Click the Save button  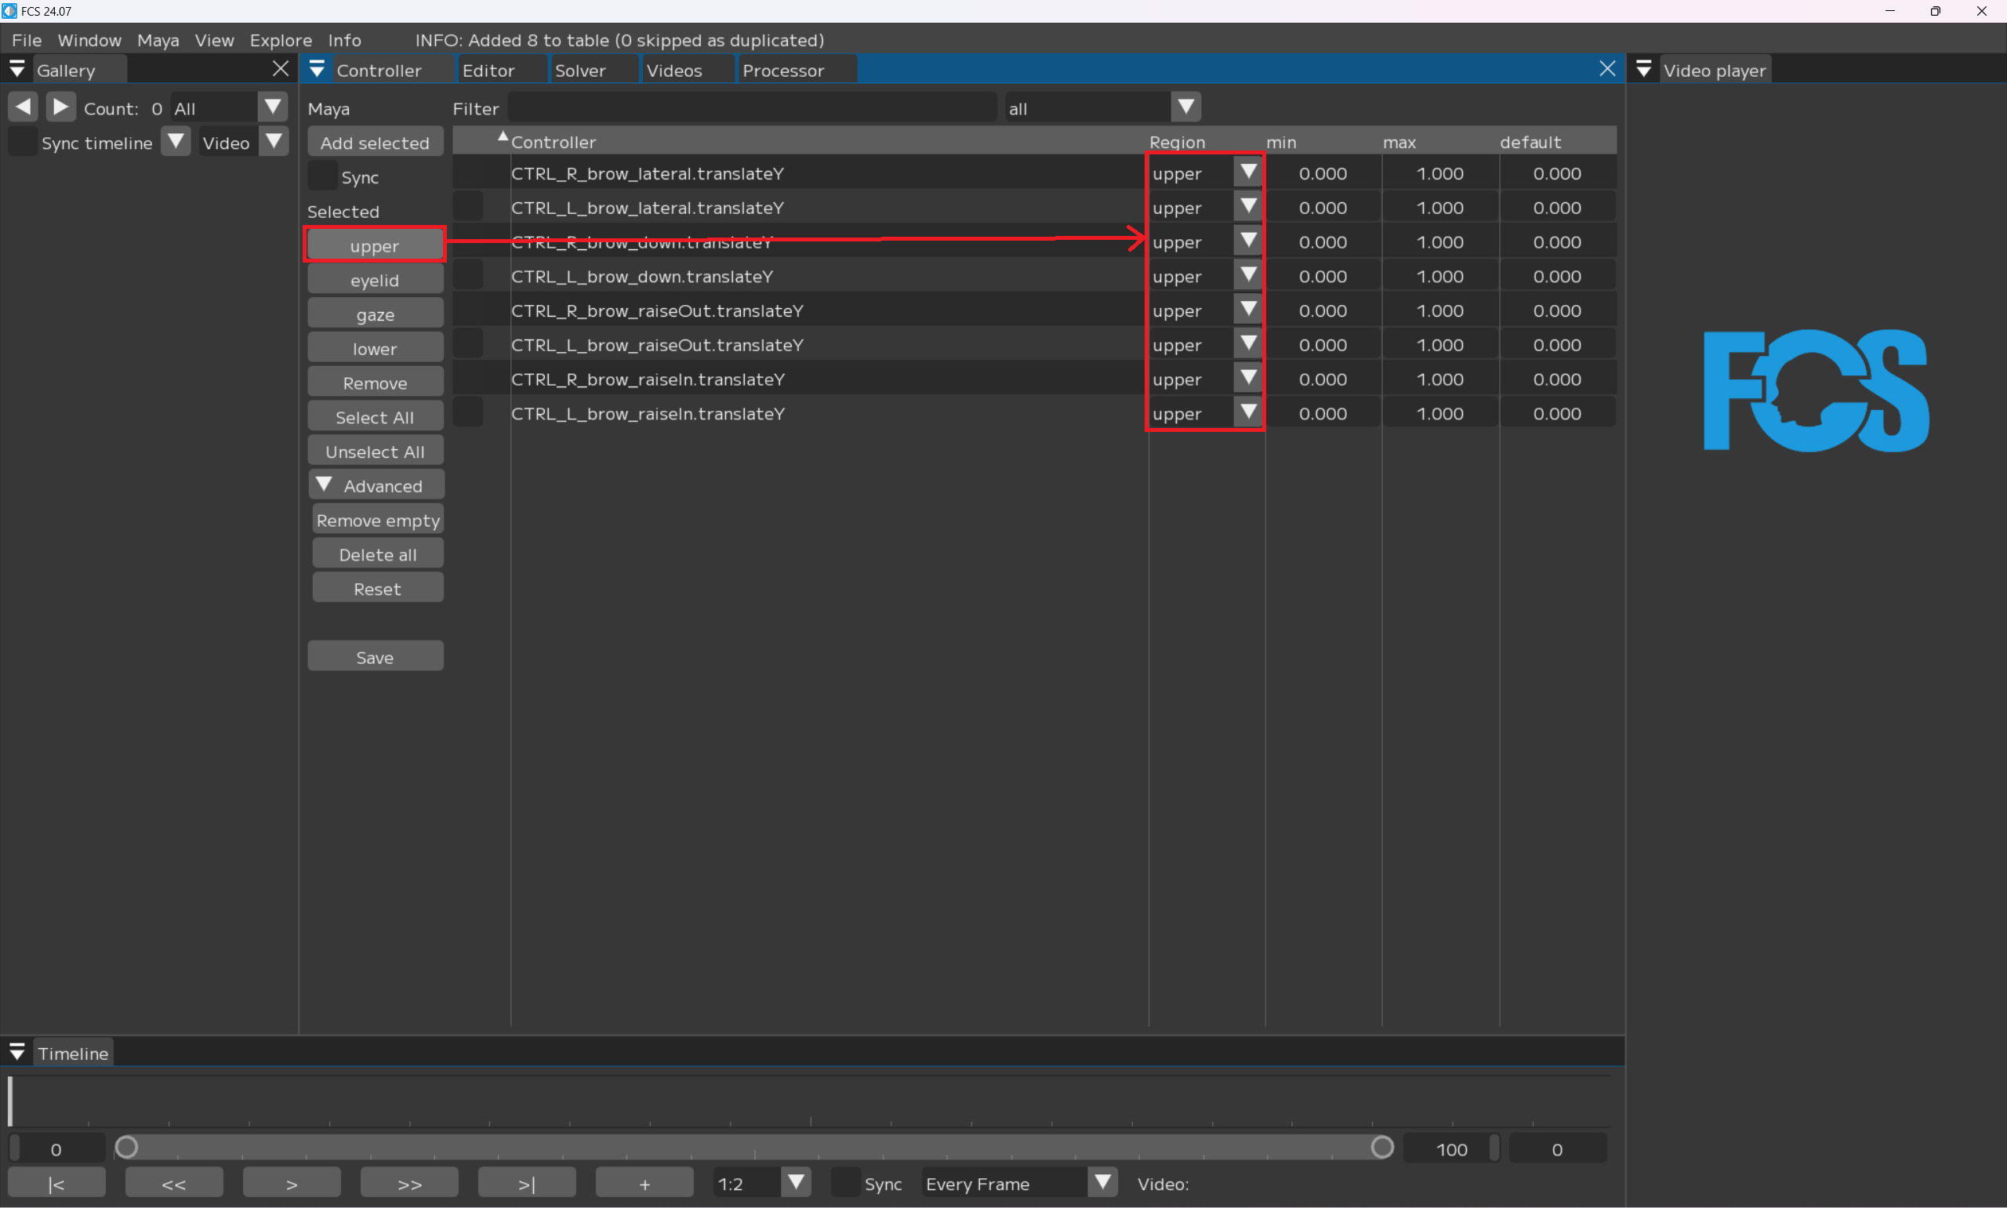375,657
